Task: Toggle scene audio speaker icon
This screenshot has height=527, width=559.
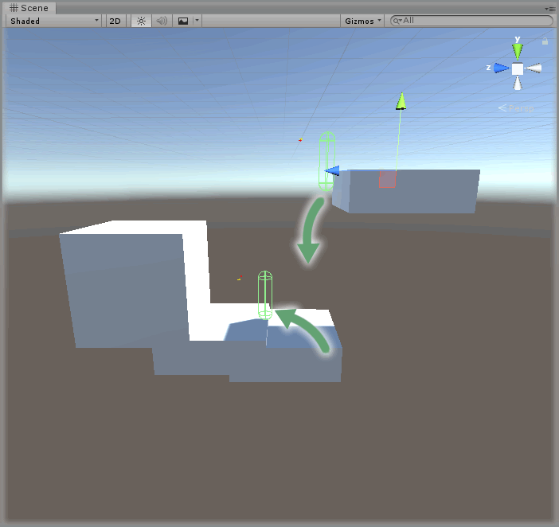Action: 162,21
